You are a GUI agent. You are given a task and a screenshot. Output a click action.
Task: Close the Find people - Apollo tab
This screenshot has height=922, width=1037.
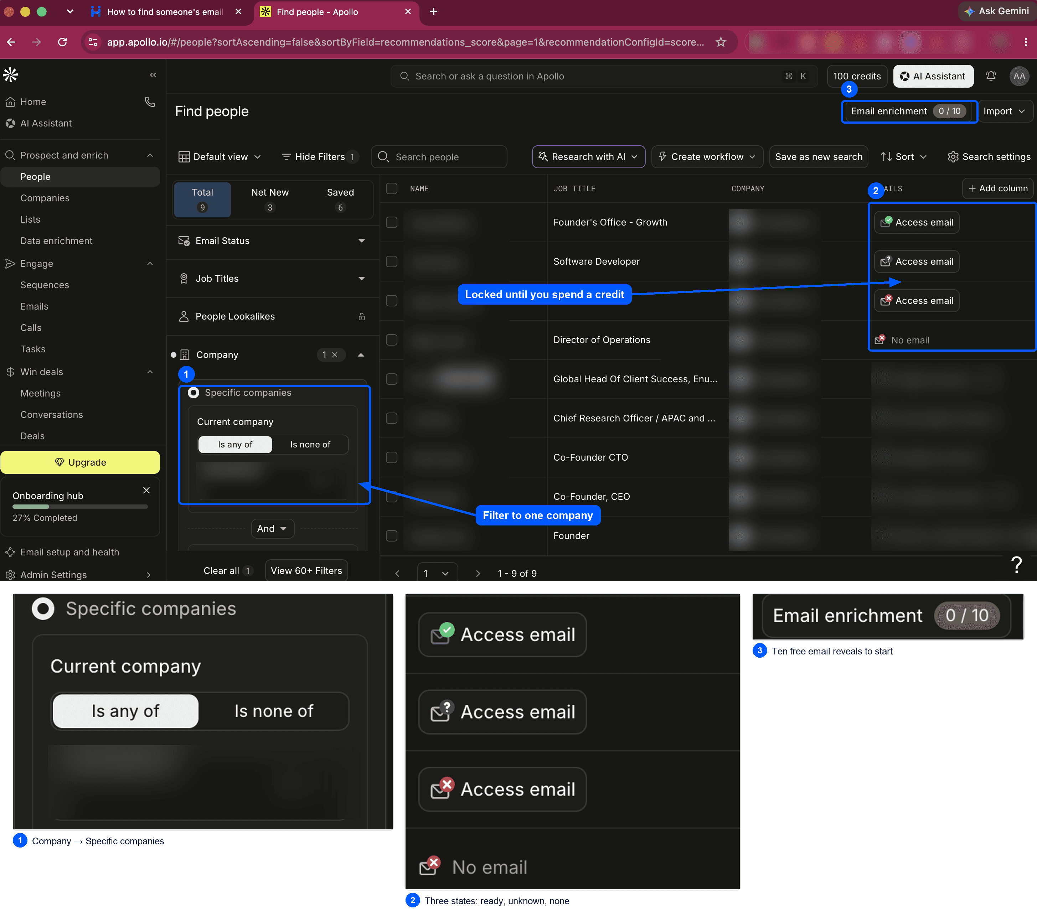coord(408,12)
